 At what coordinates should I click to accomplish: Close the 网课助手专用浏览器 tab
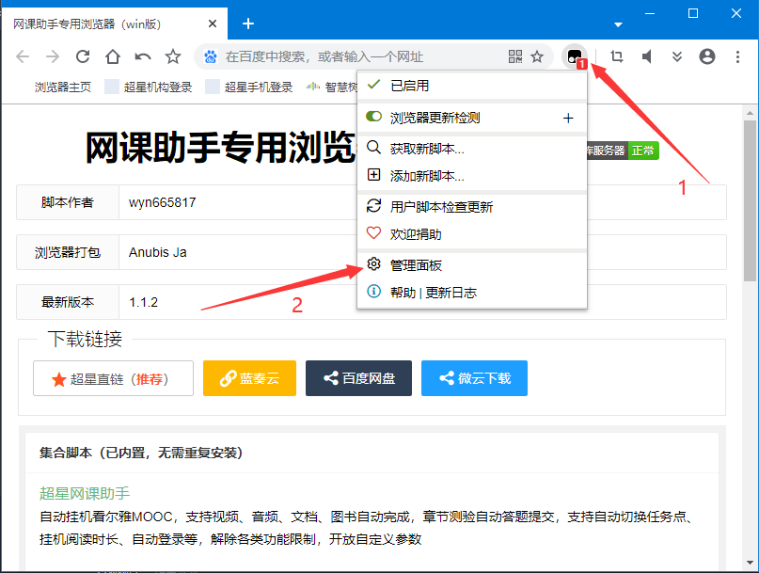pyautogui.click(x=212, y=24)
